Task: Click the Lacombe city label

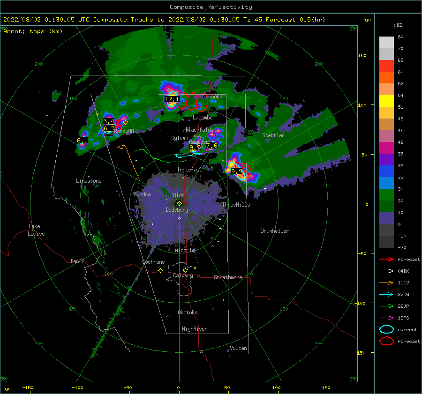Action: (203, 118)
